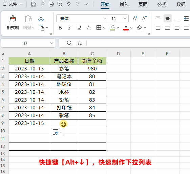Toggle Italic formatting
The image size is (190, 174).
(x=69, y=28)
